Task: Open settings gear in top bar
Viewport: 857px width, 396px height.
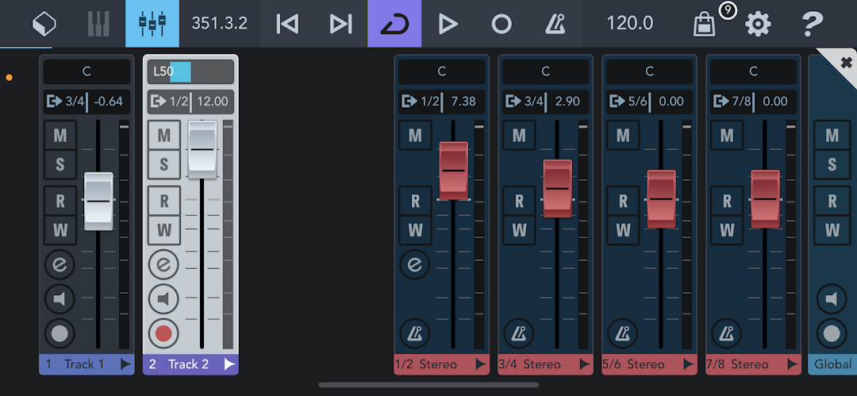Action: click(758, 25)
